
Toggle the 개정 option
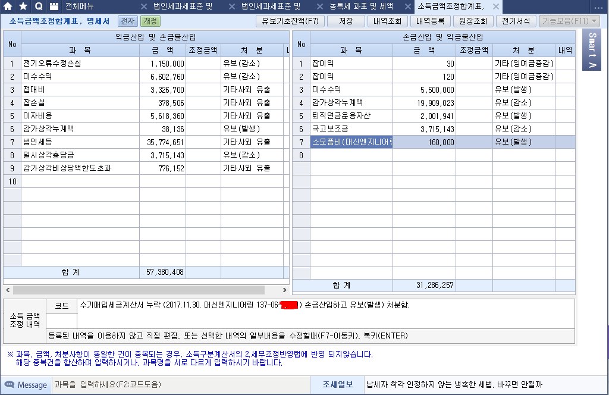pyautogui.click(x=150, y=21)
